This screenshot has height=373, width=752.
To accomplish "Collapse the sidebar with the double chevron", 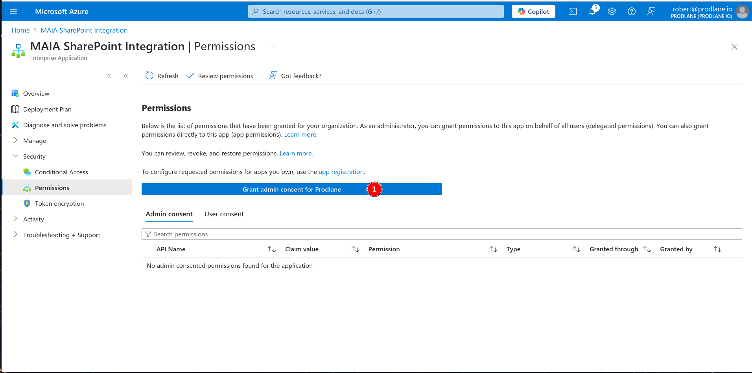I will 126,76.
